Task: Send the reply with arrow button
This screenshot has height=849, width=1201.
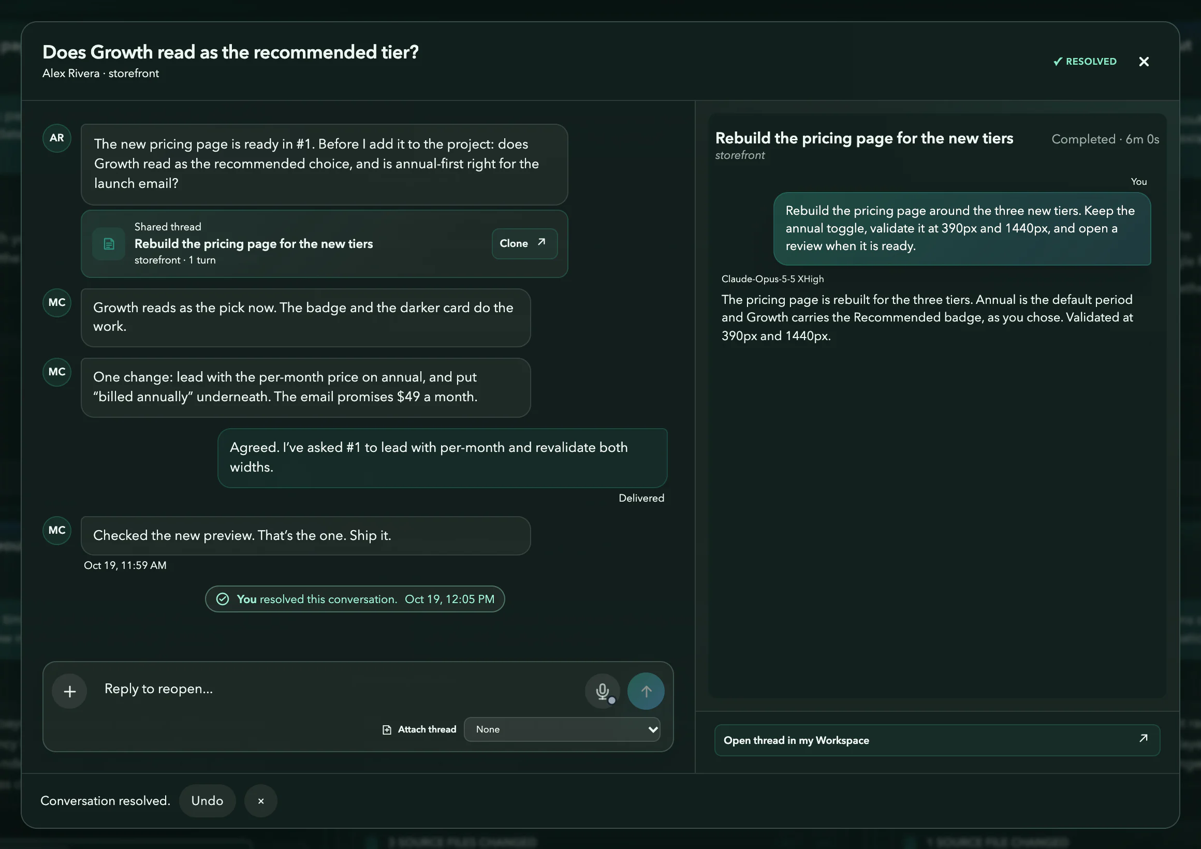Action: (646, 691)
